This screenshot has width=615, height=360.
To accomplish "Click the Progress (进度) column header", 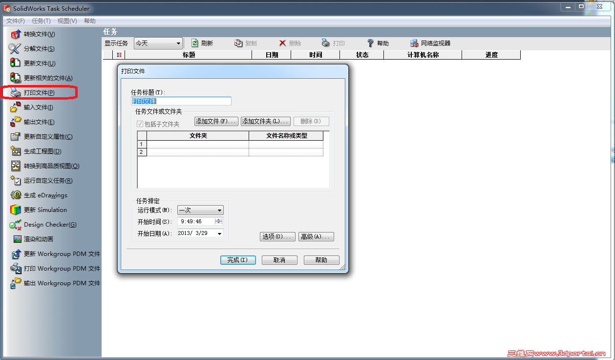I will tap(491, 55).
